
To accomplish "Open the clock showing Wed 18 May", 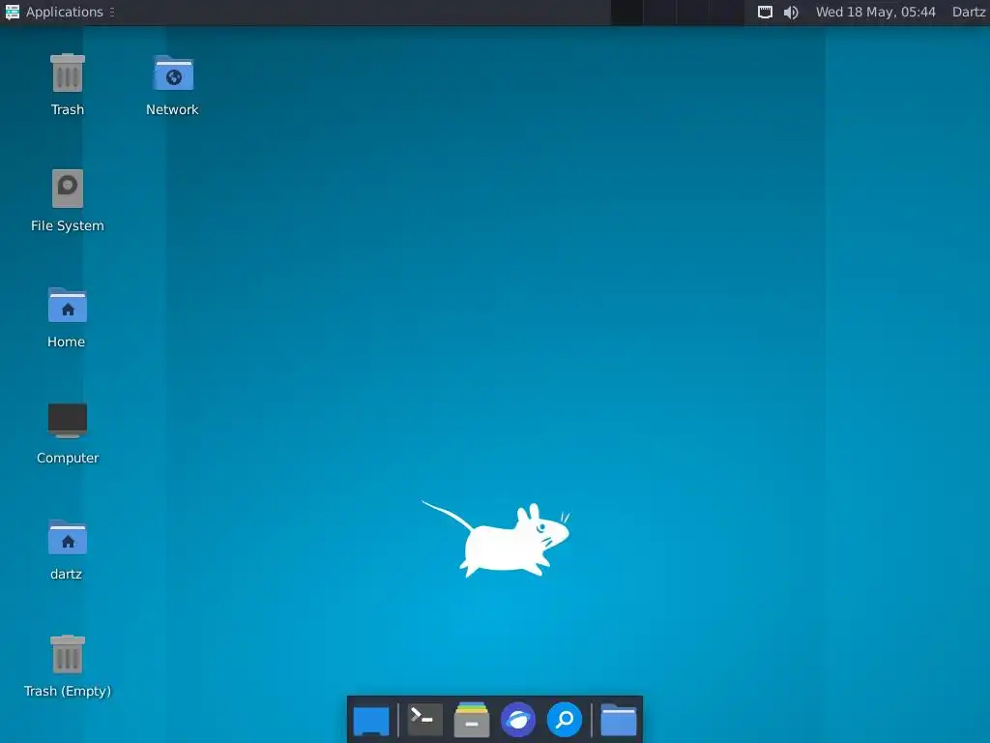I will 875,12.
